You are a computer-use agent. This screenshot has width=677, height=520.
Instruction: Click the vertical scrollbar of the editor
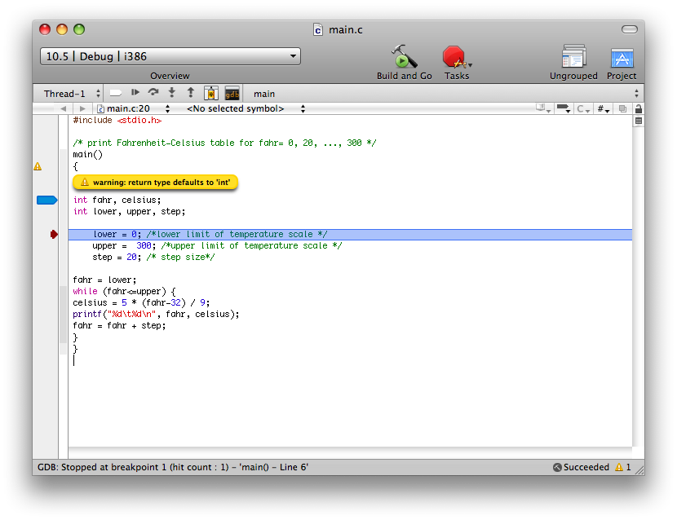(638, 287)
